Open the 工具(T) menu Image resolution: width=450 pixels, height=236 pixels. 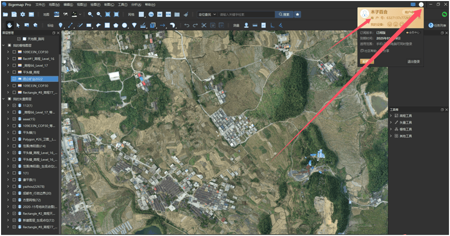tap(122, 5)
